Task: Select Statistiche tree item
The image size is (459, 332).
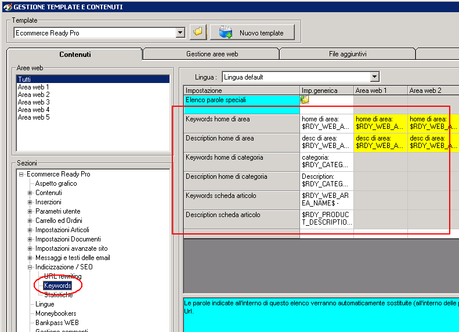Action: [58, 295]
